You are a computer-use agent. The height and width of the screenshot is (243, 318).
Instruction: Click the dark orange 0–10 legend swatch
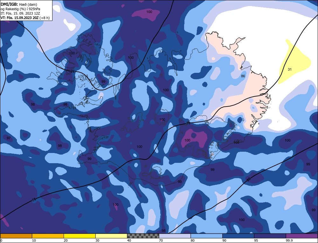tap(16, 236)
